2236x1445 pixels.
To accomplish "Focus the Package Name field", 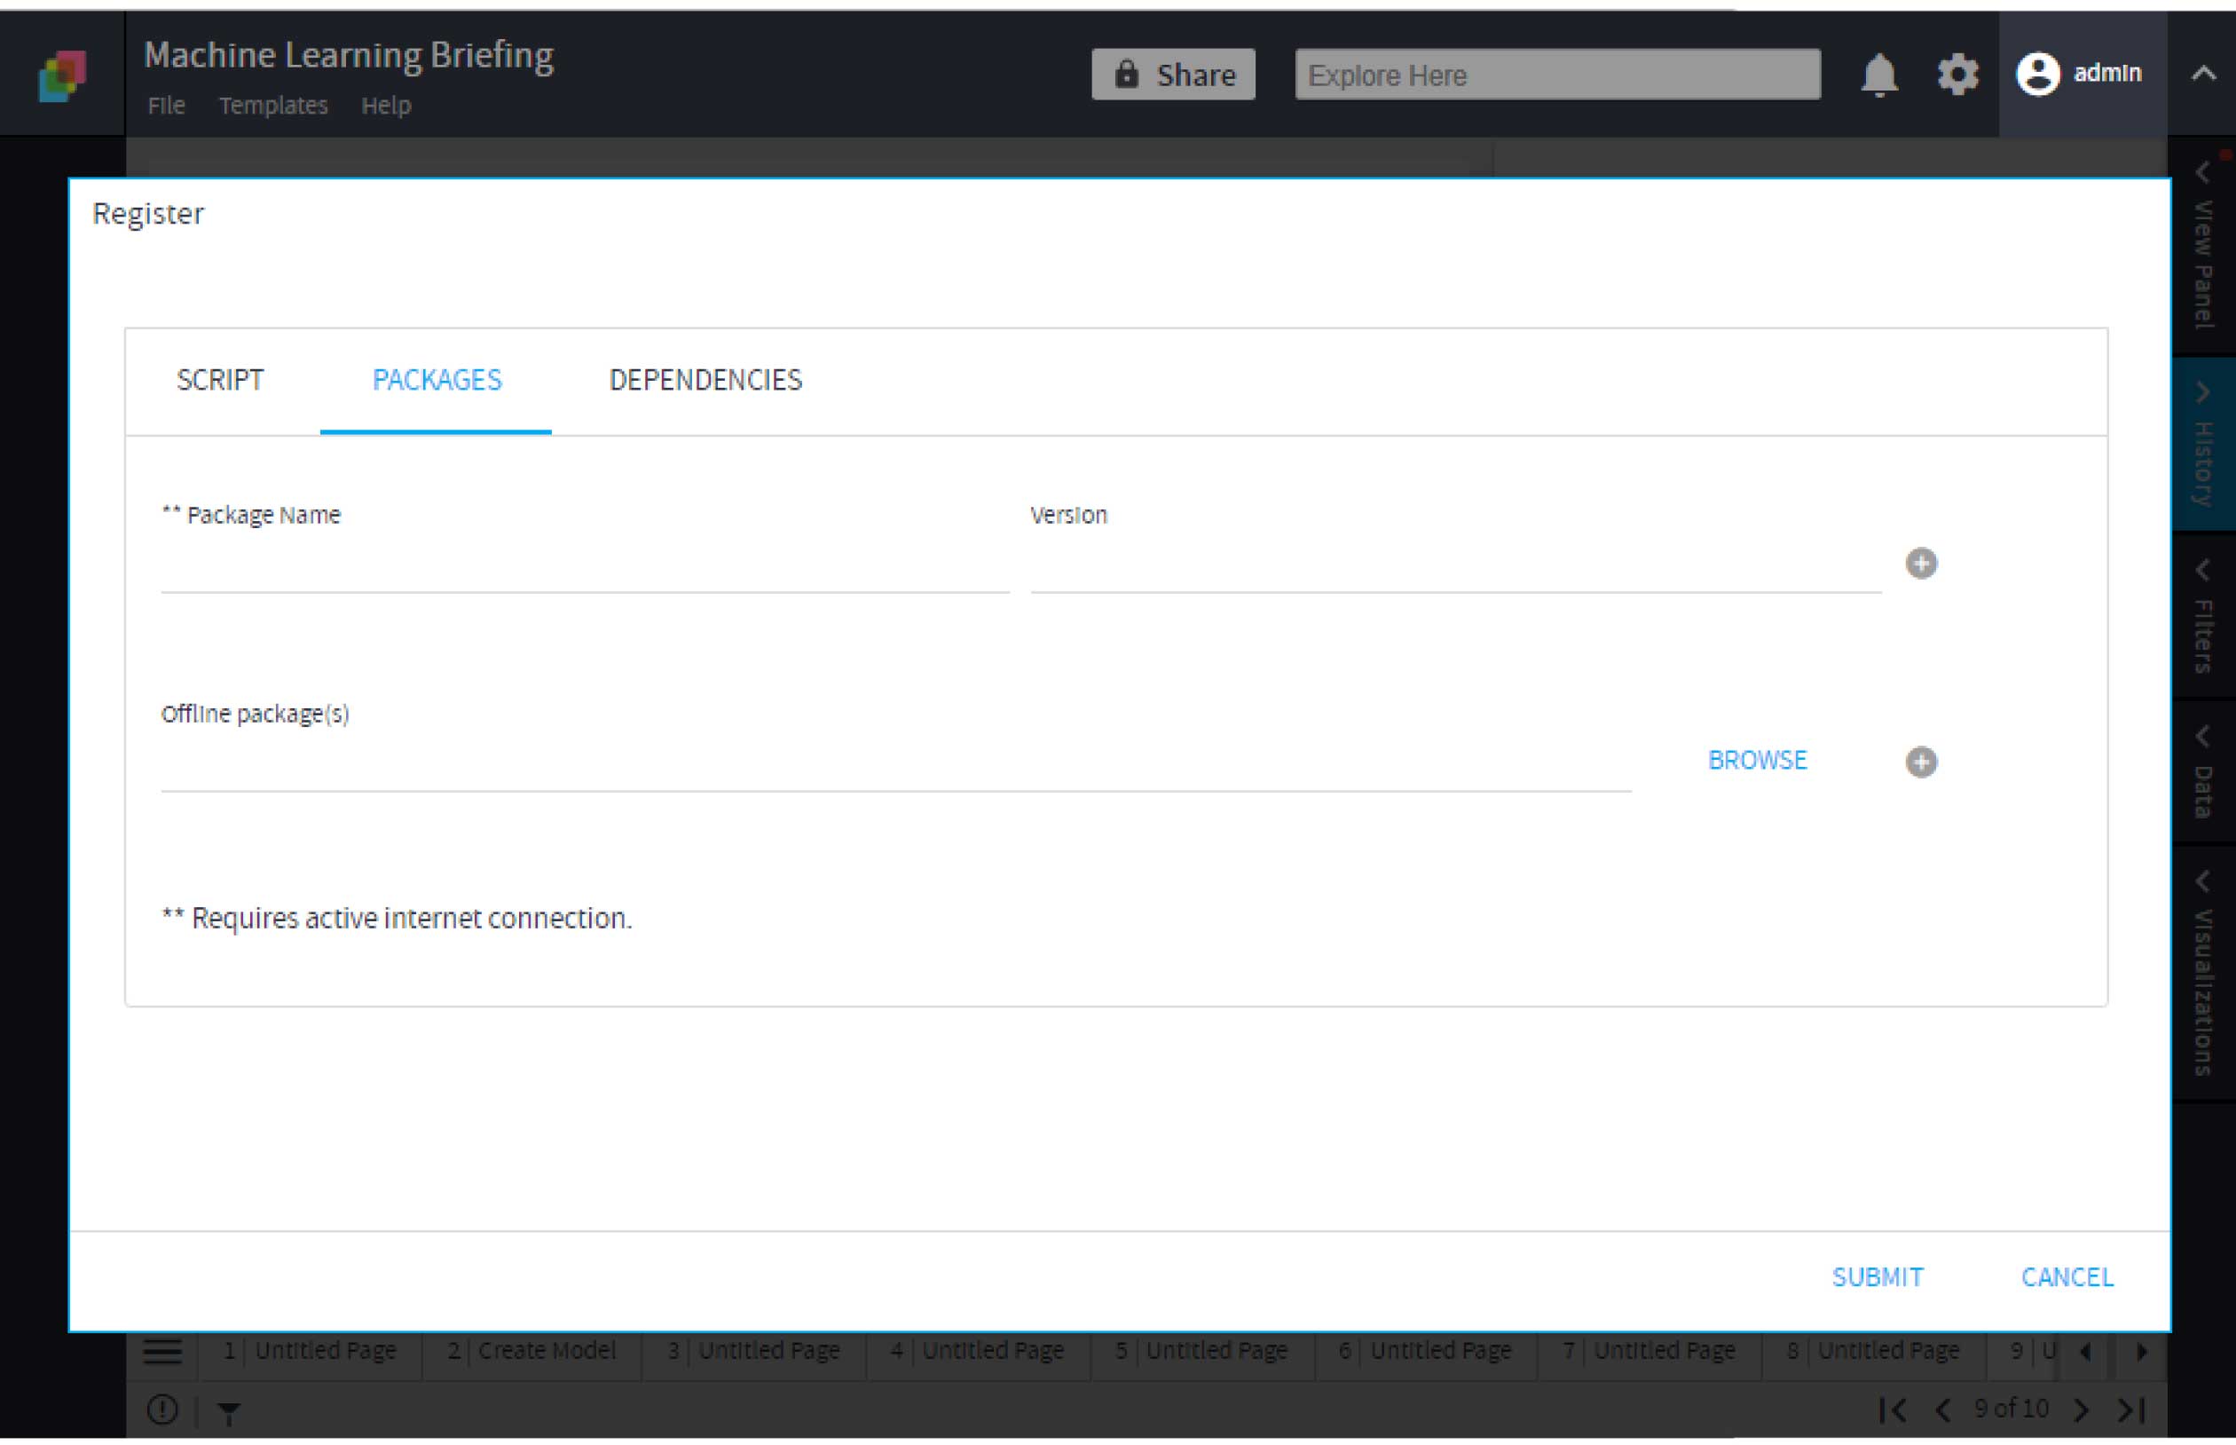I will click(x=585, y=565).
